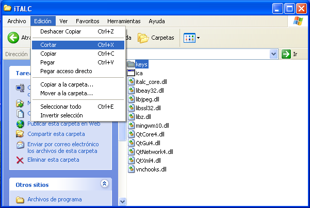The image size is (310, 208).
Task: Expand the address bar dropdown arrow
Action: [273, 54]
